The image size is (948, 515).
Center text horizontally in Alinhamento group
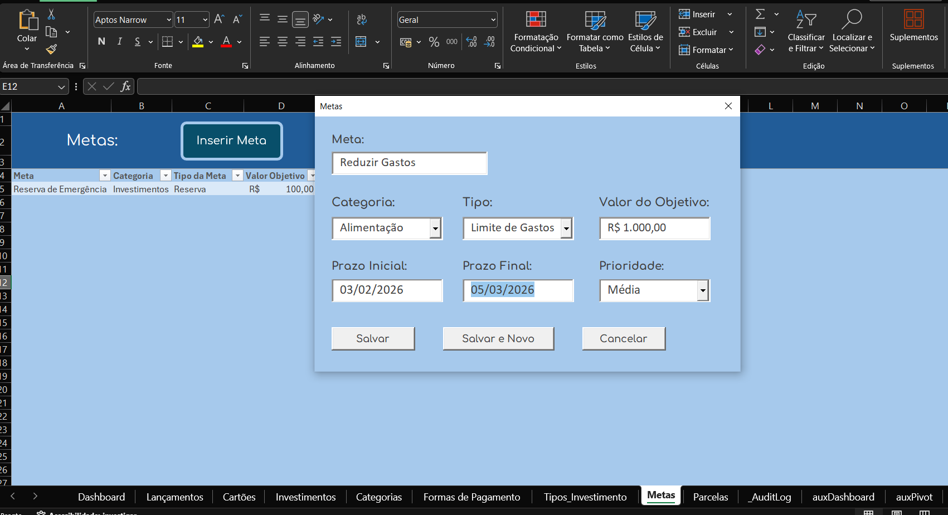[x=283, y=41]
